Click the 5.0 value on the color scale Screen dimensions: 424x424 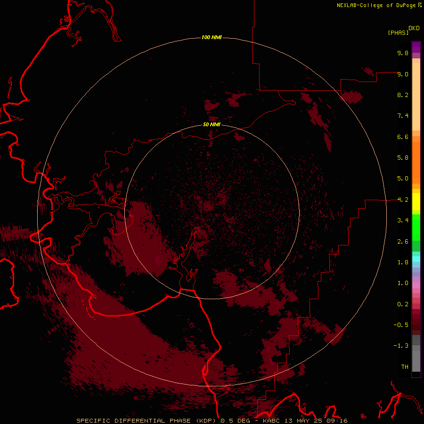tap(403, 179)
